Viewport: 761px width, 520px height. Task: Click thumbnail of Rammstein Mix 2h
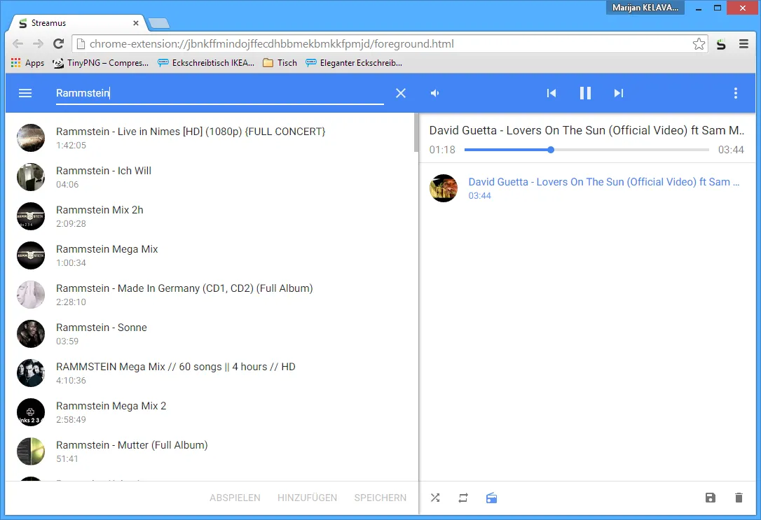31,216
